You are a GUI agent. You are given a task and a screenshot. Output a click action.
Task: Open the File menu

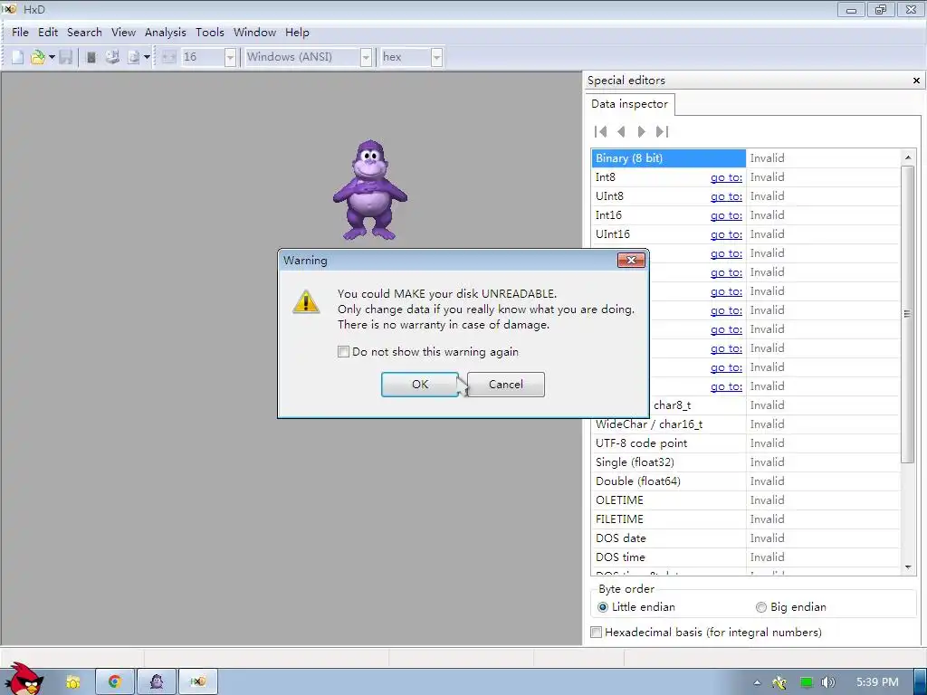click(x=20, y=33)
